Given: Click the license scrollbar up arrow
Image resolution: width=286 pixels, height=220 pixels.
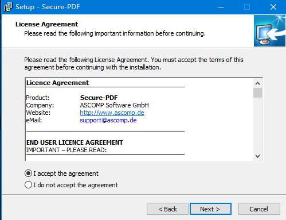Looking at the screenshot, I should 257,83.
